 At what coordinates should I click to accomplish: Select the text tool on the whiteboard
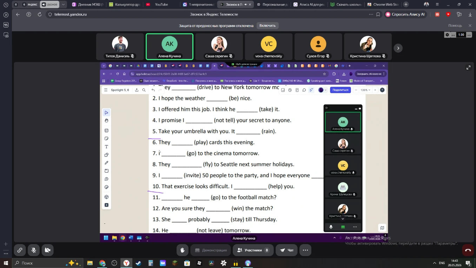pyautogui.click(x=106, y=147)
